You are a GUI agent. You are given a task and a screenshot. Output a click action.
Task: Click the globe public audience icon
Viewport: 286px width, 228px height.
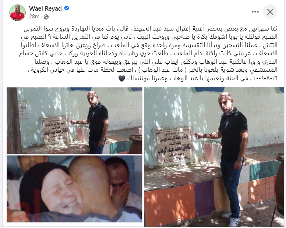point(46,17)
